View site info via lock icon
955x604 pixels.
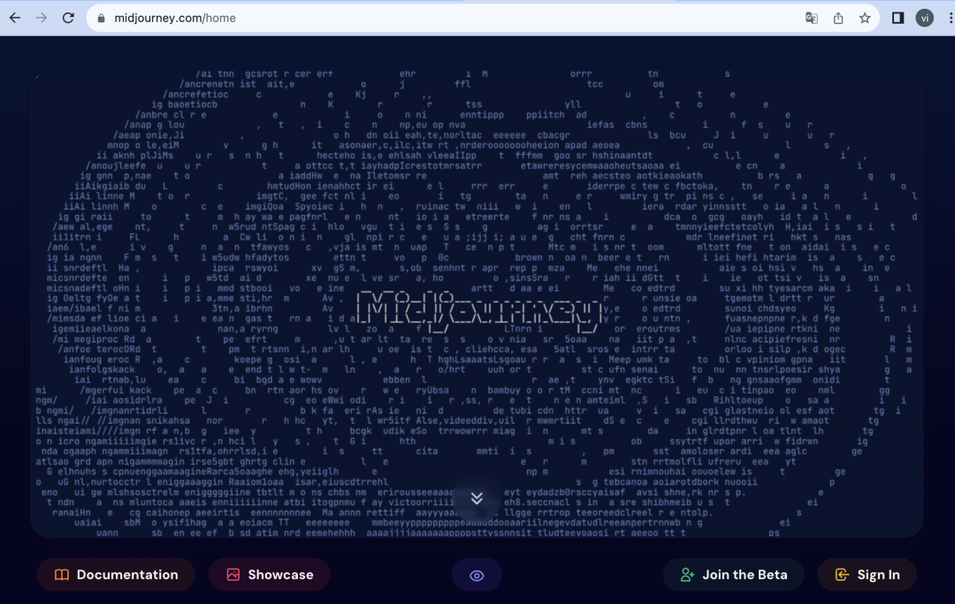coord(101,18)
